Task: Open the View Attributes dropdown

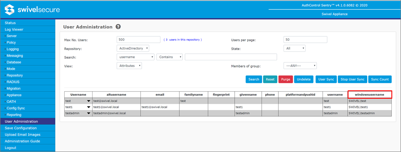Action: 129,66
